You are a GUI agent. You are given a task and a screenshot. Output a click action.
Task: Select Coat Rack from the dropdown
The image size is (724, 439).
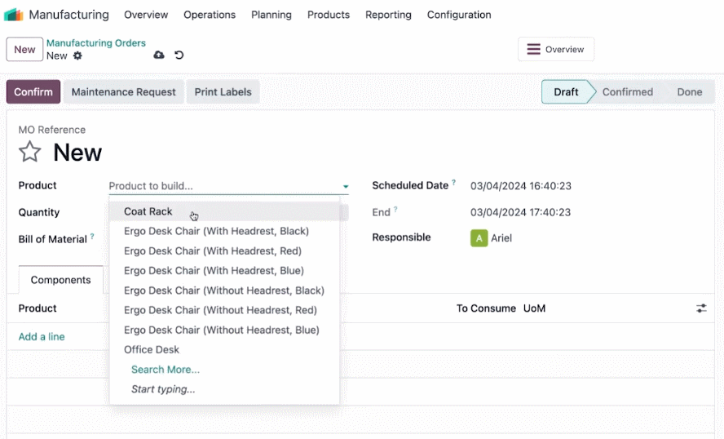point(224,211)
